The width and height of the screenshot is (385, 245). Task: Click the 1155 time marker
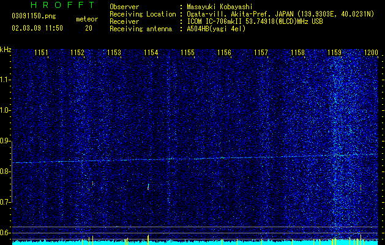[187, 52]
